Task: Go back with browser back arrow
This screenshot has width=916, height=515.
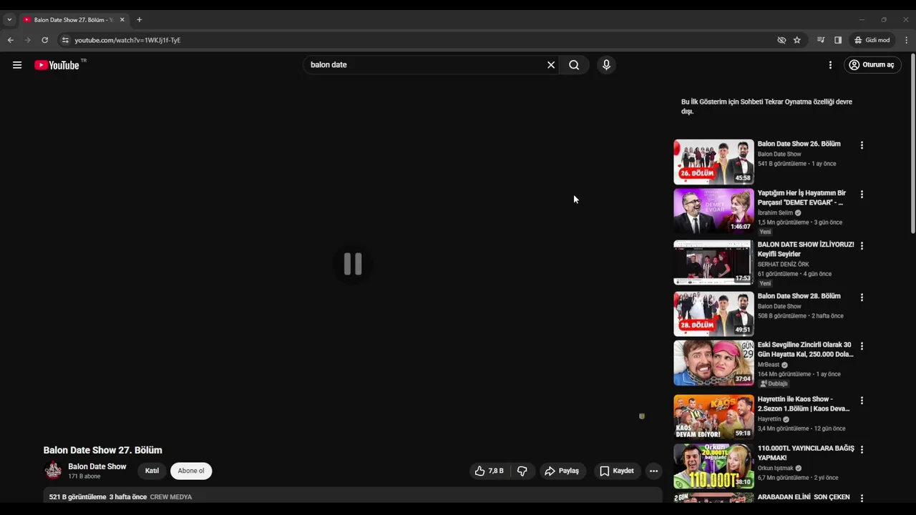Action: [11, 40]
